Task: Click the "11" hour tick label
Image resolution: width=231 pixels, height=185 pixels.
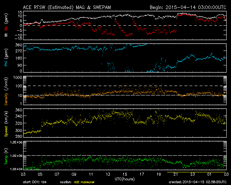Action: [x=91, y=175]
